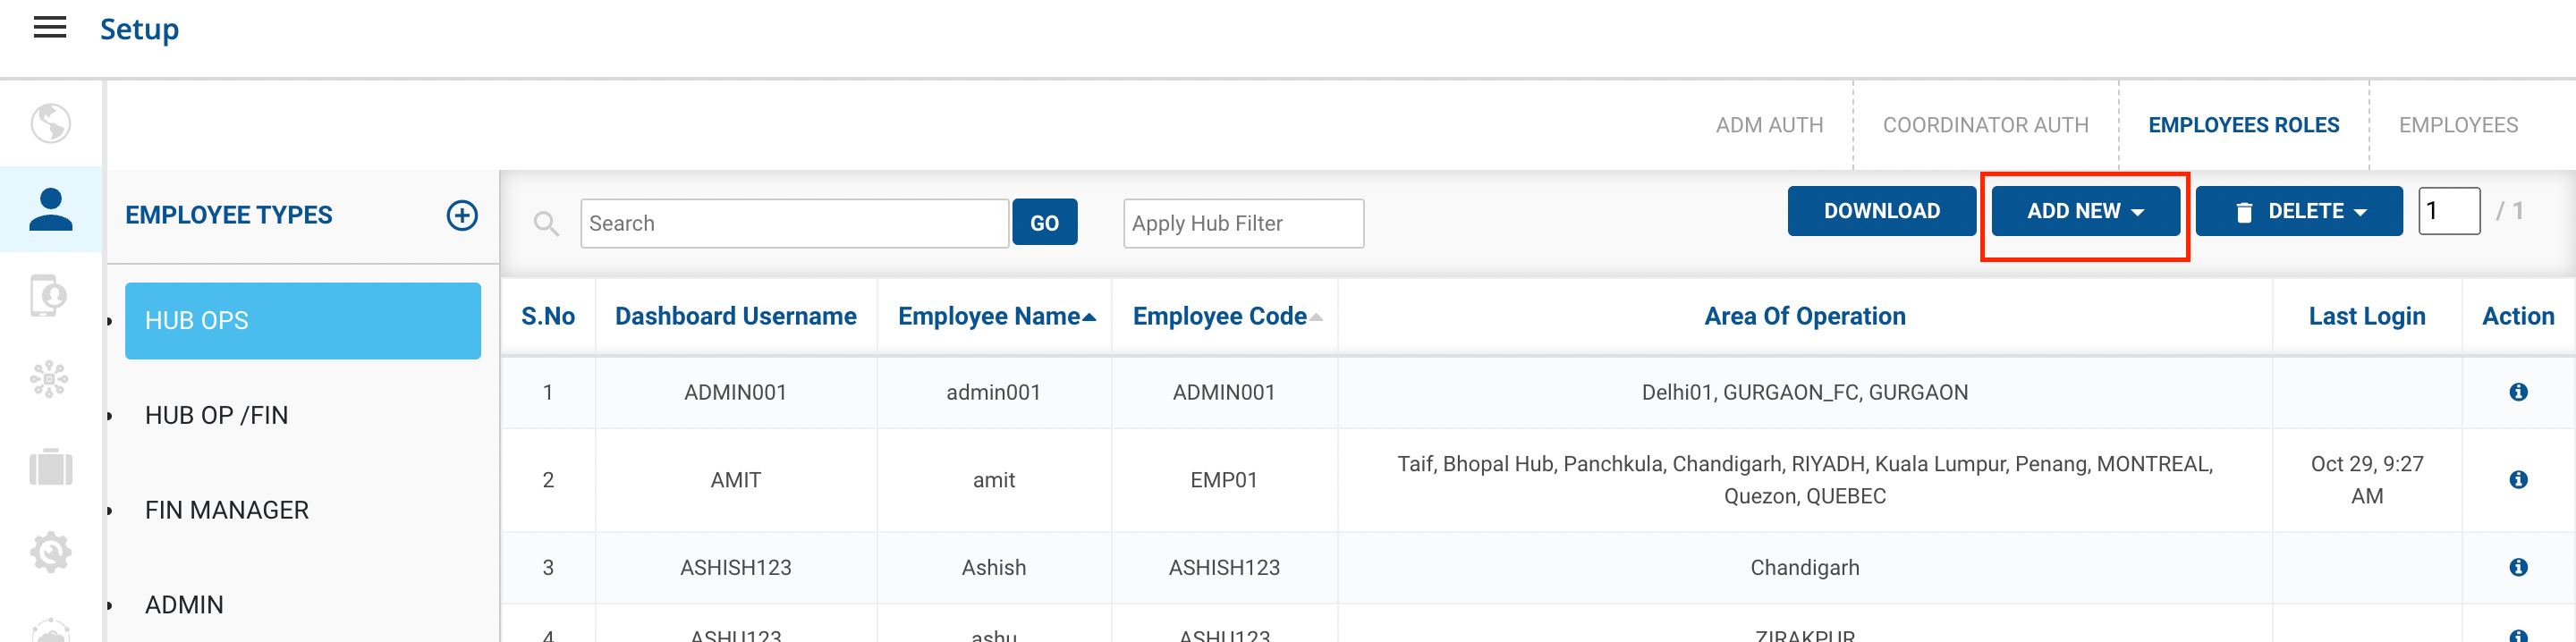Expand the ADD NEW dropdown
The height and width of the screenshot is (642, 2576).
tap(2085, 211)
